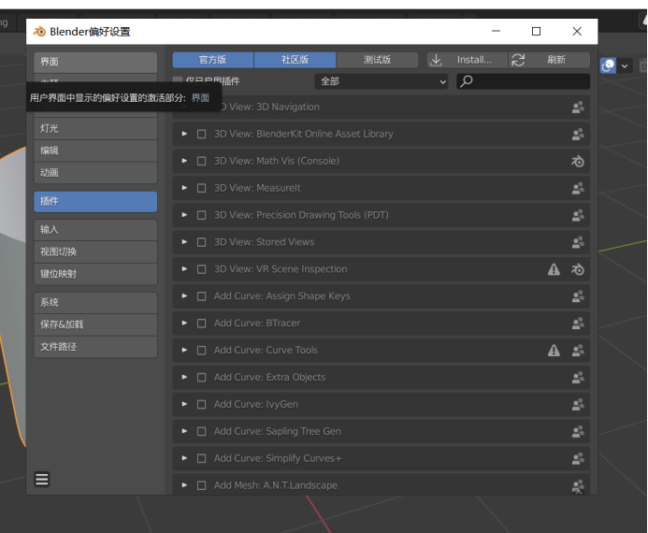
Task: Open the 输入 preferences section
Action: 95,230
